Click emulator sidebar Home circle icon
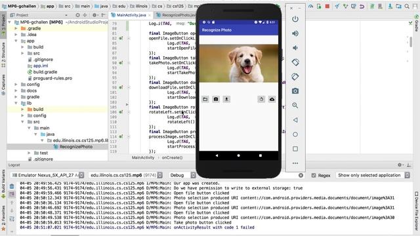This screenshot has height=236, width=420. click(x=295, y=134)
